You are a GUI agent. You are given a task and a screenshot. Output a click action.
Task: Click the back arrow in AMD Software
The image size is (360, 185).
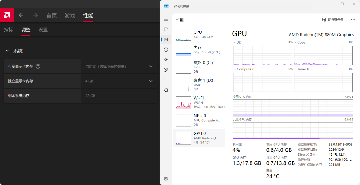tap(21, 15)
